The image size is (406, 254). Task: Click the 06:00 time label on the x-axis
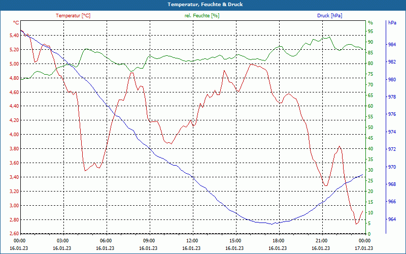(x=106, y=240)
